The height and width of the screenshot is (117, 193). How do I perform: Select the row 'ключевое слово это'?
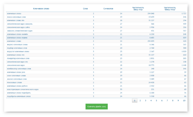click(96, 20)
